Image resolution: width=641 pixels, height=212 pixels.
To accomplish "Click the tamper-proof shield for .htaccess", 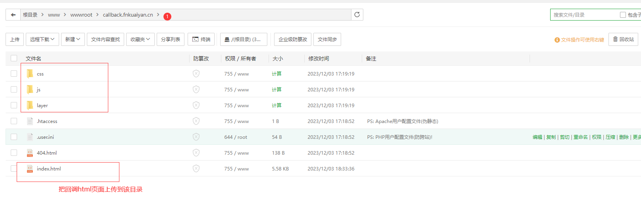I will tap(196, 121).
